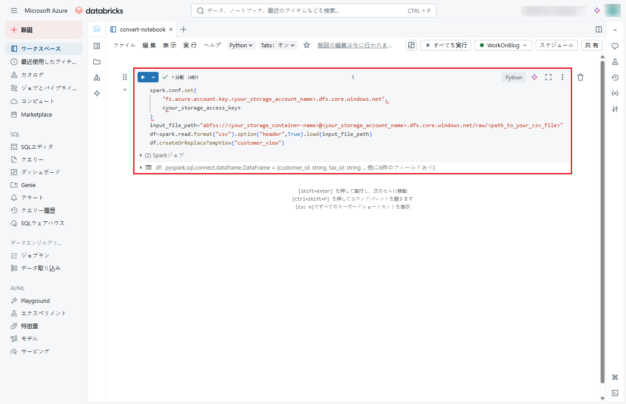Open the cell kebab options menu
This screenshot has height=404, width=626.
[562, 77]
